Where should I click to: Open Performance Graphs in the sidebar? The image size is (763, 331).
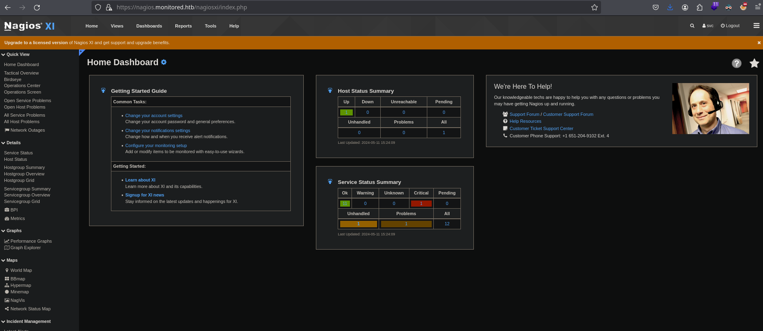pos(28,241)
